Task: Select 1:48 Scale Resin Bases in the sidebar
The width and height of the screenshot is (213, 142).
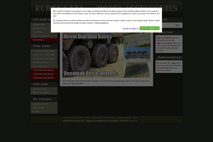Action: pos(44,74)
